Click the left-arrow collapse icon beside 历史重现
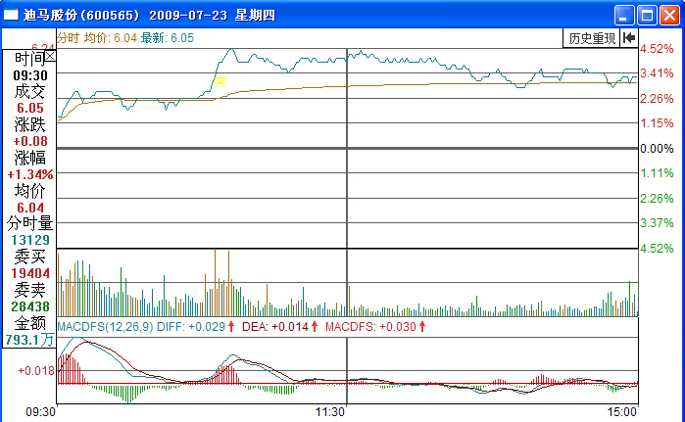The height and width of the screenshot is (422, 685). (629, 38)
